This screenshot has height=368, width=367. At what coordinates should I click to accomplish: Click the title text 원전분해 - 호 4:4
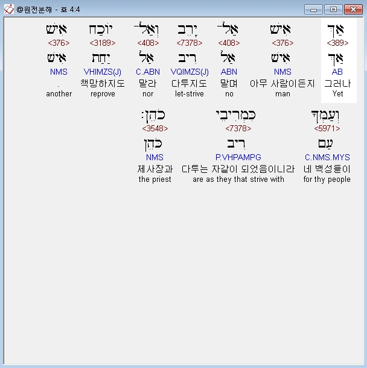tap(48, 10)
